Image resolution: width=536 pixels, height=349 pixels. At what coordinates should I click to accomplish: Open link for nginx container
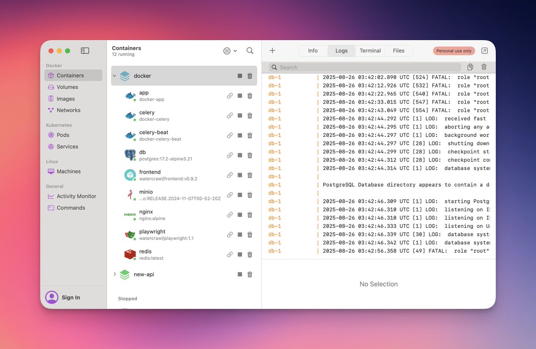coord(230,215)
